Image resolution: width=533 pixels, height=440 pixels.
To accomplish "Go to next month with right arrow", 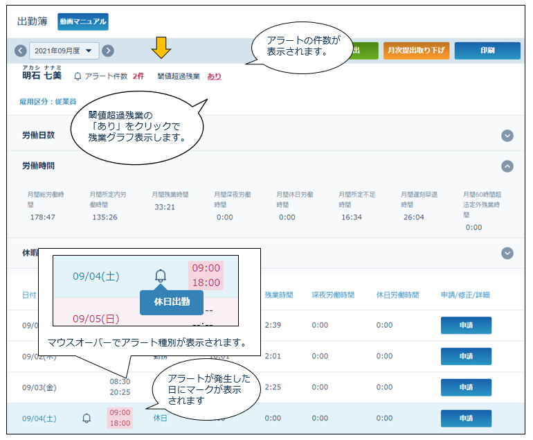I will [x=108, y=51].
